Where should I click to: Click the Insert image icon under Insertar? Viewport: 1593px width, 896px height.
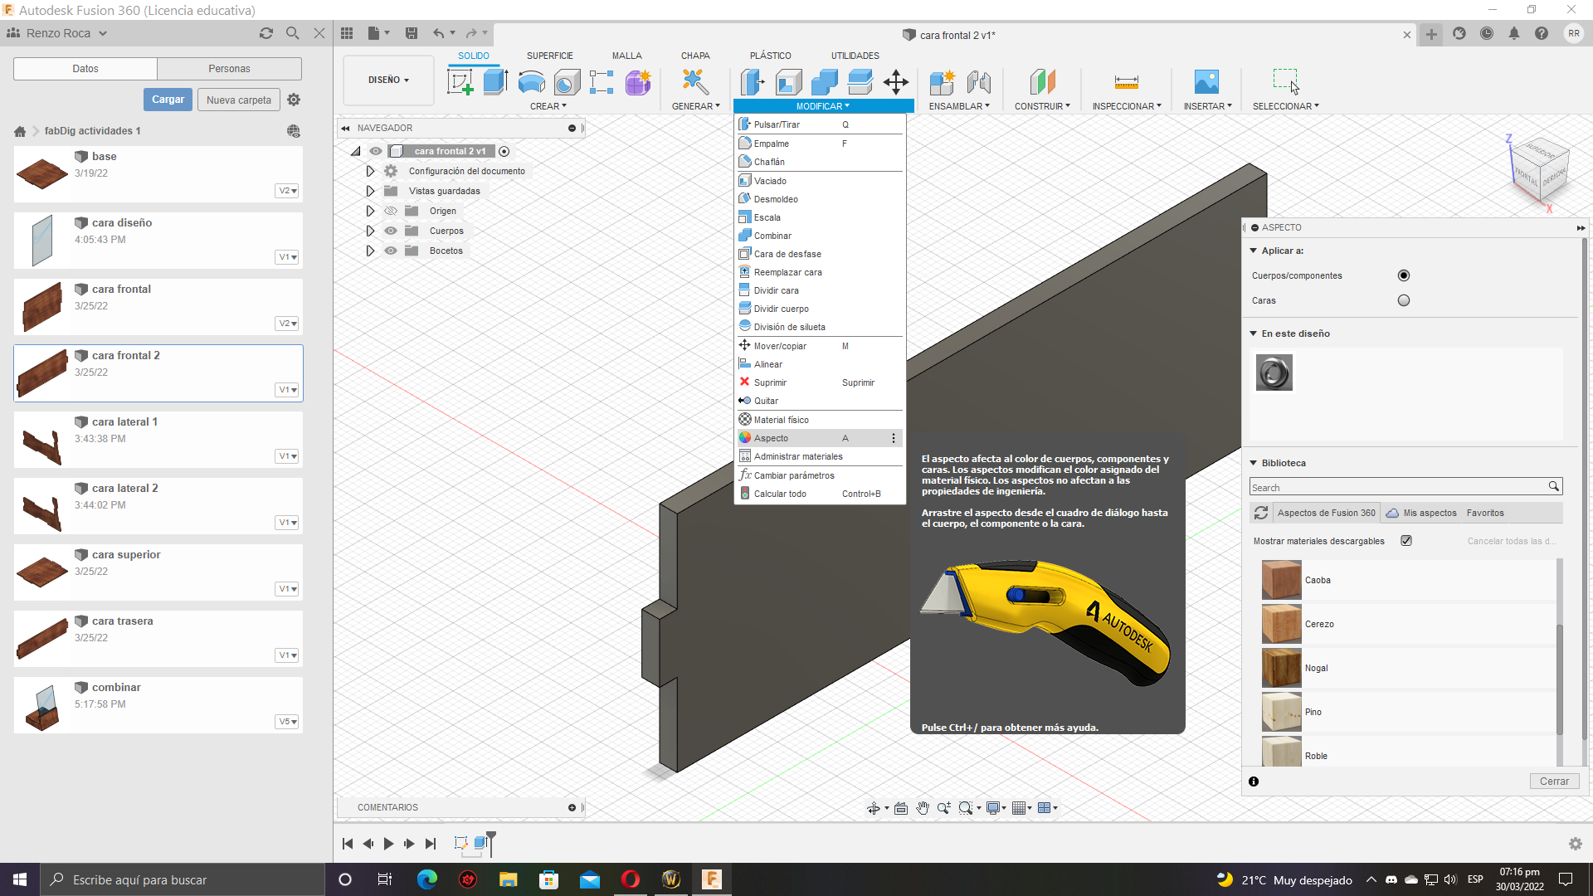coord(1206,81)
